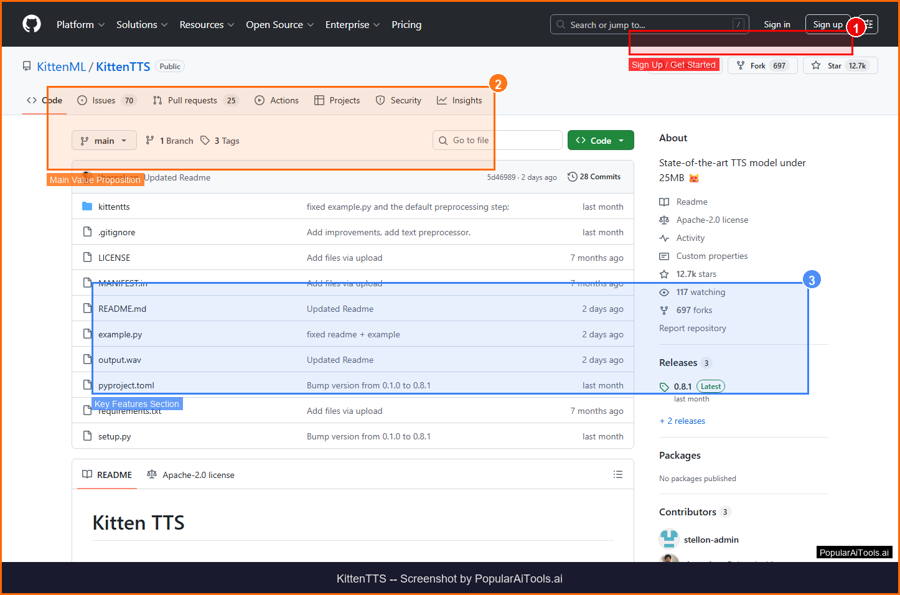Open the example.py file

click(x=120, y=334)
